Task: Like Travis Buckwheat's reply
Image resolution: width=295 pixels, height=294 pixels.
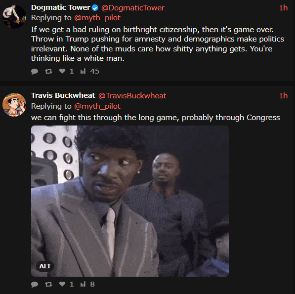Action: (x=62, y=284)
